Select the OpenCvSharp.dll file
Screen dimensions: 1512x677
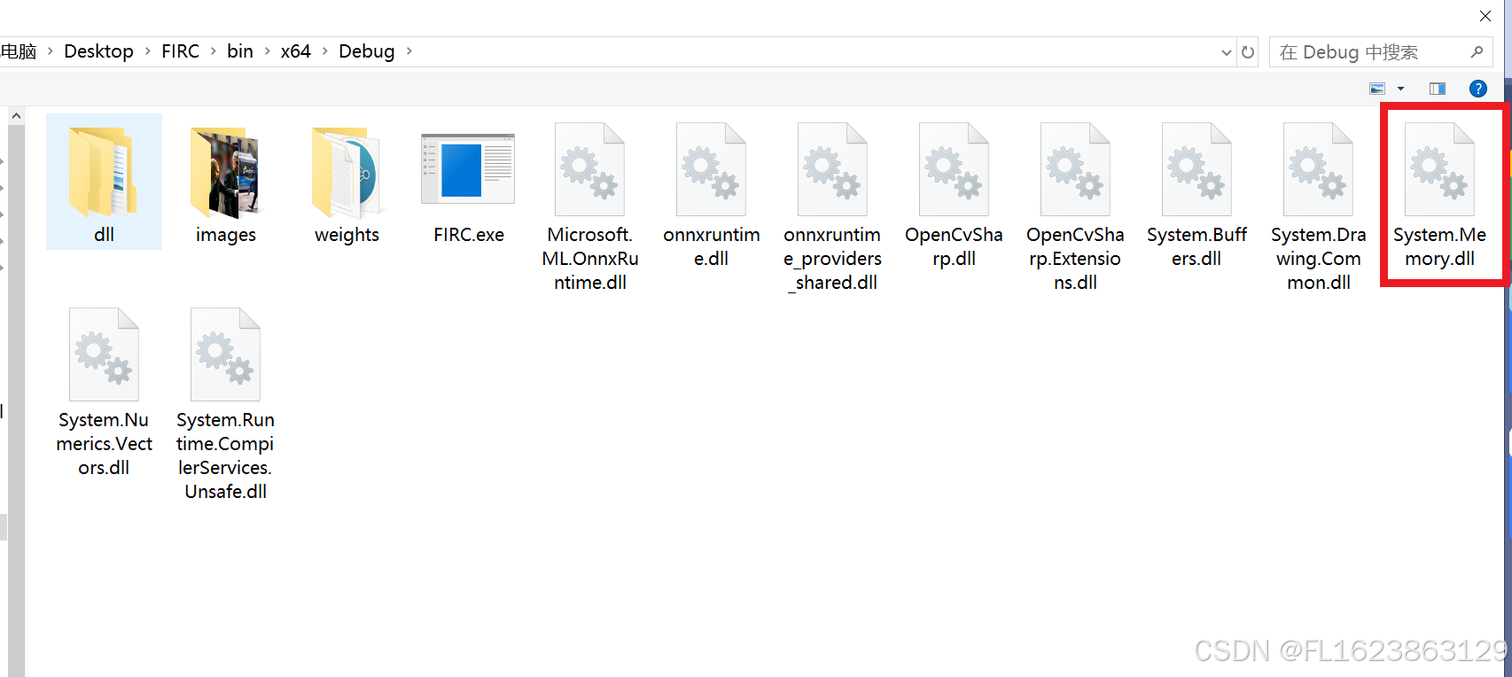[954, 168]
